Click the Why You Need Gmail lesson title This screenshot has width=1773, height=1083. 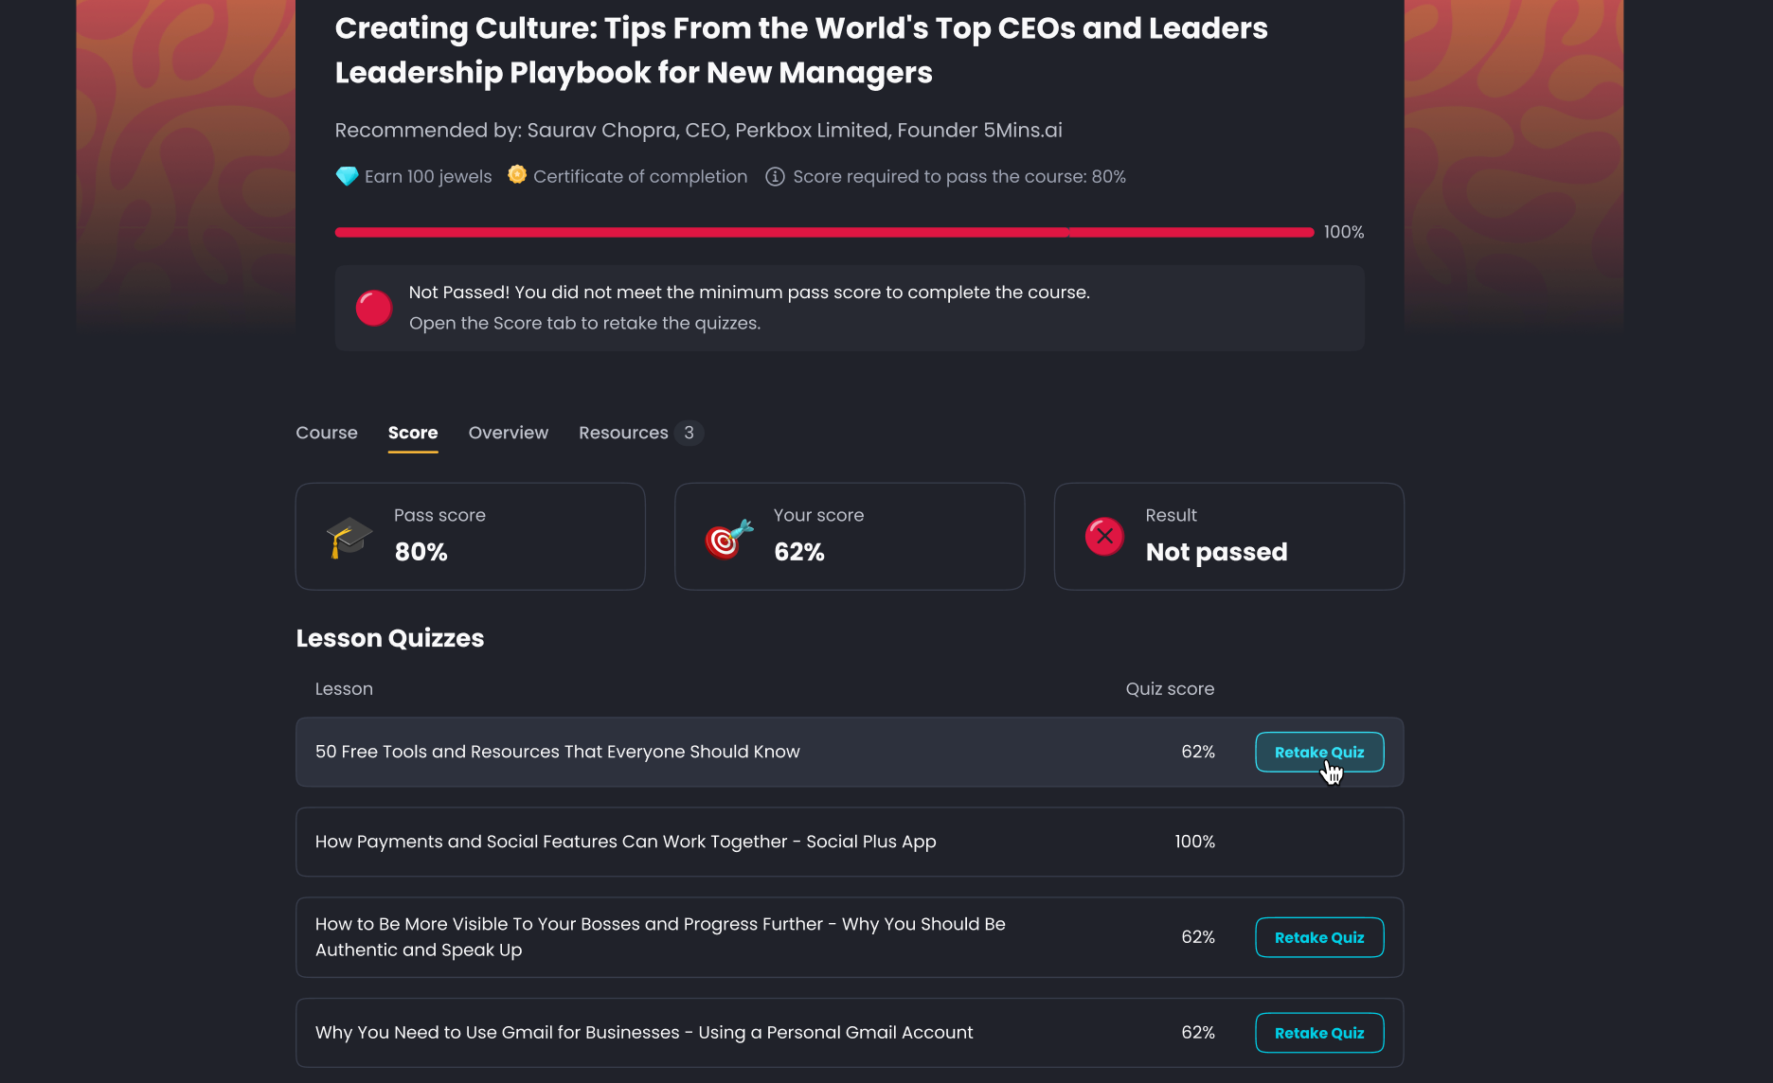644,1033
